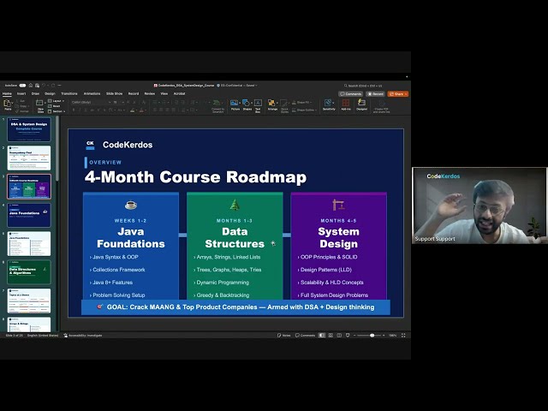Click the zoom in plus button
Viewport: 548px width, 411px height.
[384, 336]
